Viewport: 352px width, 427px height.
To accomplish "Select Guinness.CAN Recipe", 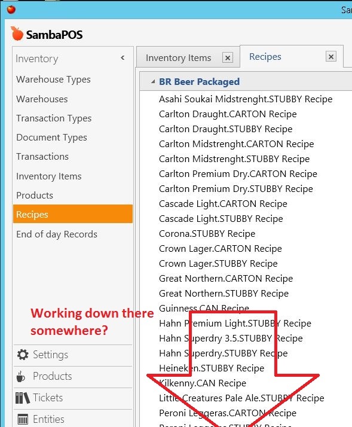I will coord(204,309).
